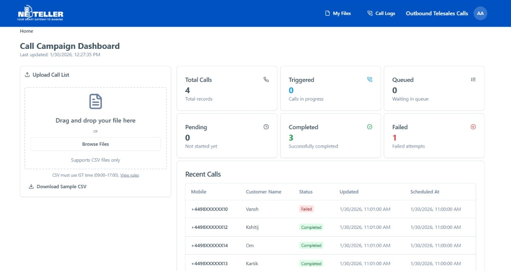Click the Failed status badge for Vansh

(306, 209)
